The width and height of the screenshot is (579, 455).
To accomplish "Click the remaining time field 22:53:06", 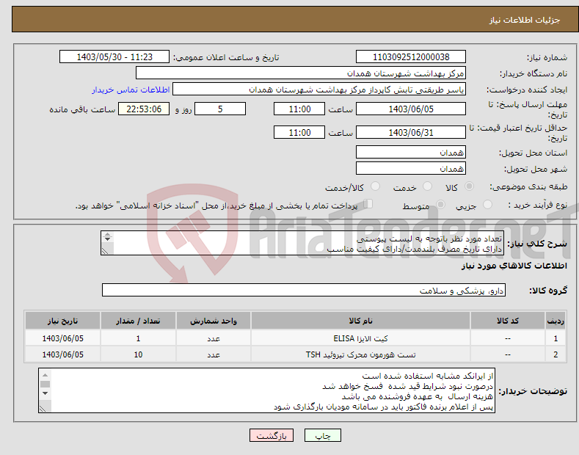I will point(144,109).
